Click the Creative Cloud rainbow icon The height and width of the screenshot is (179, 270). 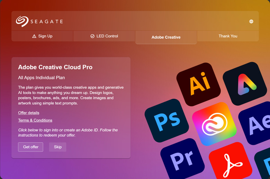214,124
